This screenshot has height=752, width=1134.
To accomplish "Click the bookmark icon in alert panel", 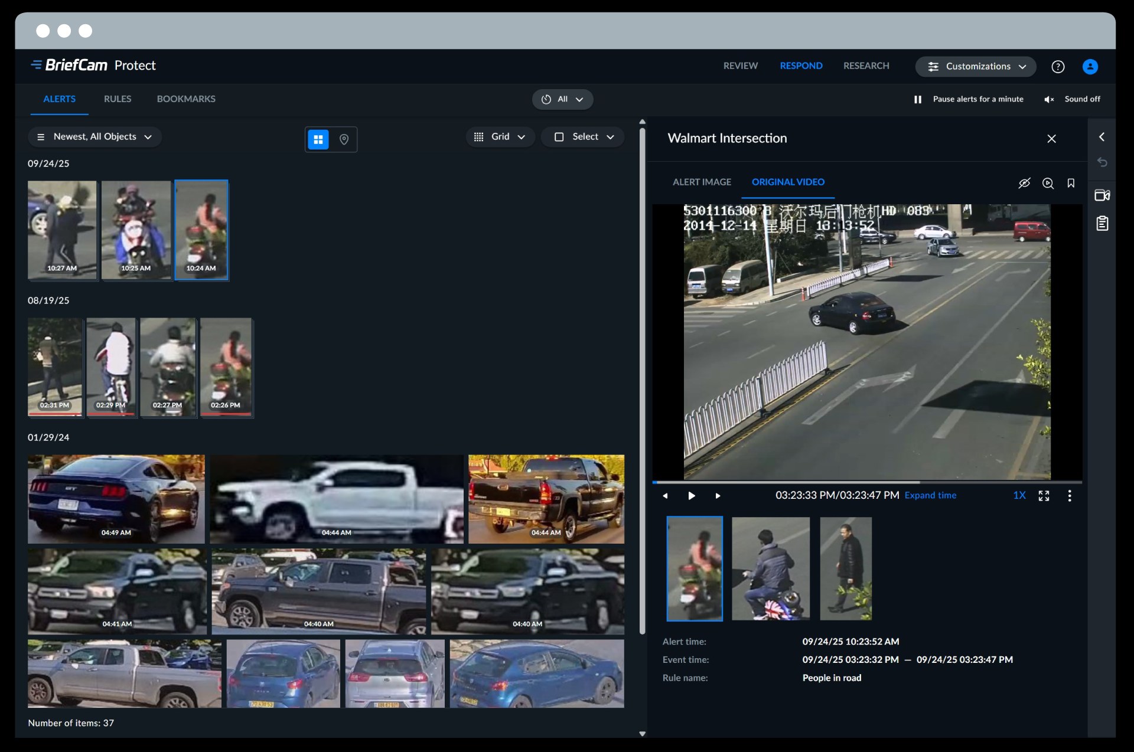I will 1071,183.
